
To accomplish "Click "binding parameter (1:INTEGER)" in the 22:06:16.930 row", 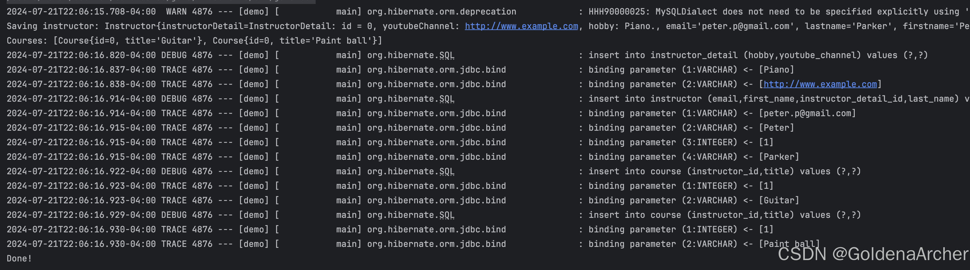I will point(663,229).
